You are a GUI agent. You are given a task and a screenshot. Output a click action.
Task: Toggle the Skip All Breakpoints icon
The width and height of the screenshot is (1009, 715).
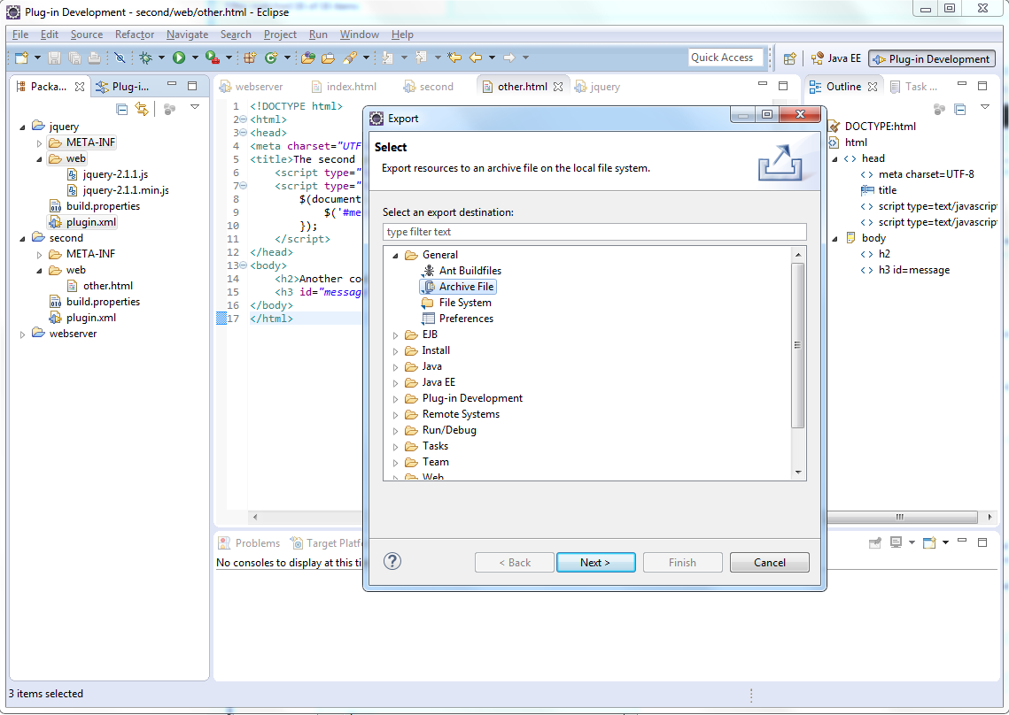point(120,58)
